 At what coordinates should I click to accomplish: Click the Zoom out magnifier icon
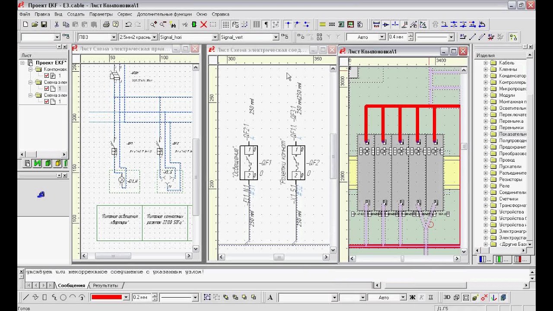(x=163, y=24)
